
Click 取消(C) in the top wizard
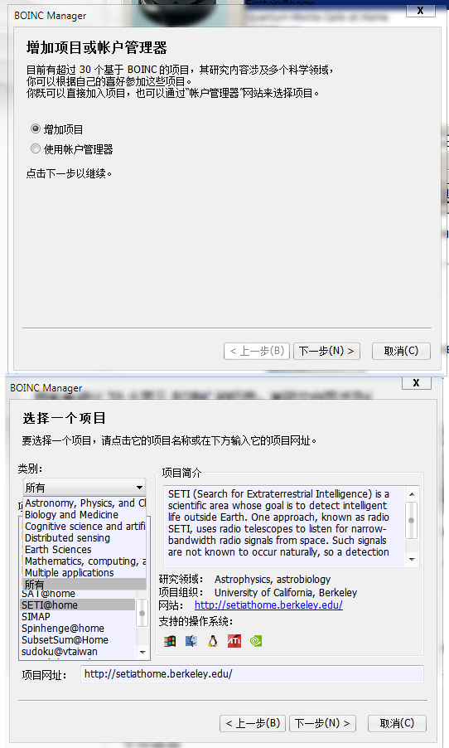[x=401, y=351]
